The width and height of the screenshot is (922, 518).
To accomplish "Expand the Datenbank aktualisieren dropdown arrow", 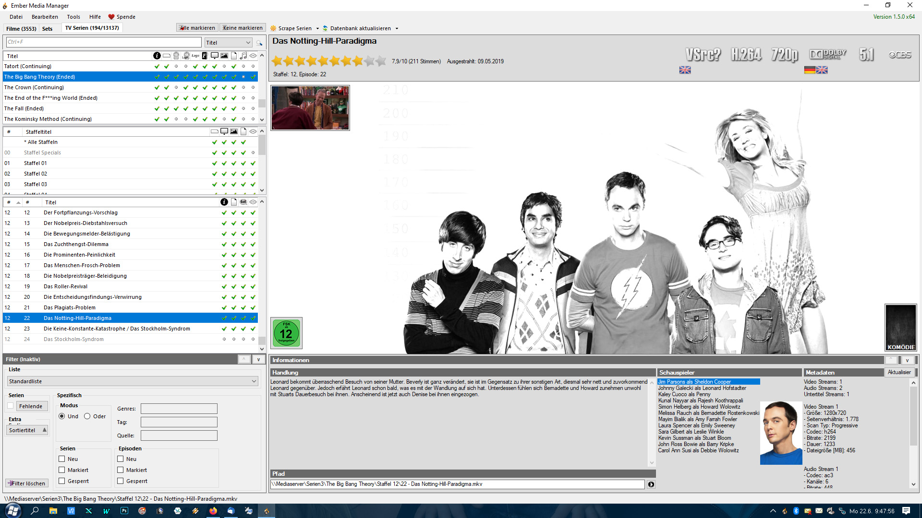I will tap(397, 28).
